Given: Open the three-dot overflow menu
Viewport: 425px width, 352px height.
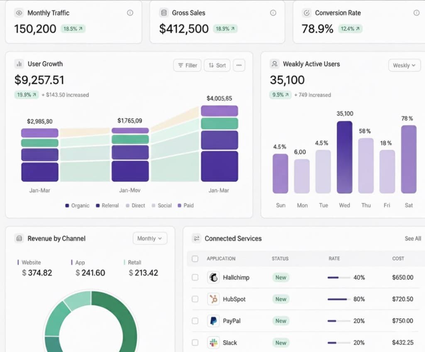Looking at the screenshot, I should [239, 65].
